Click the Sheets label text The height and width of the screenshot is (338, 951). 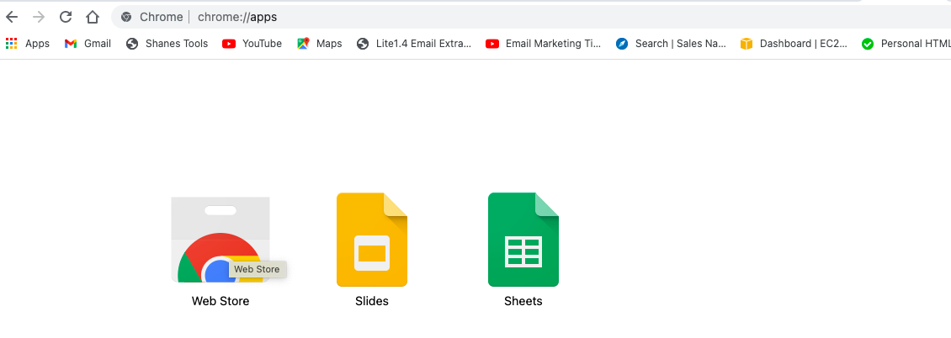coord(523,301)
